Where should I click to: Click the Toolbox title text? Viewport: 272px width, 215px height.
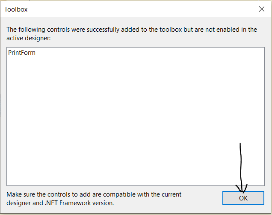click(x=16, y=9)
